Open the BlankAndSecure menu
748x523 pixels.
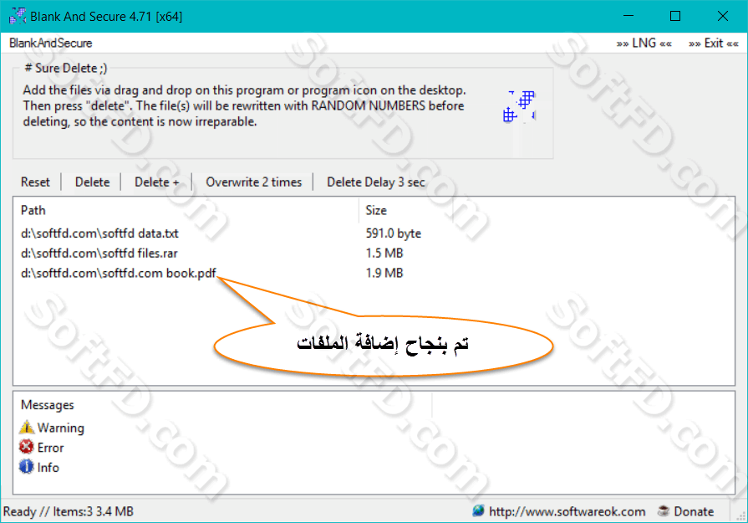coord(51,43)
